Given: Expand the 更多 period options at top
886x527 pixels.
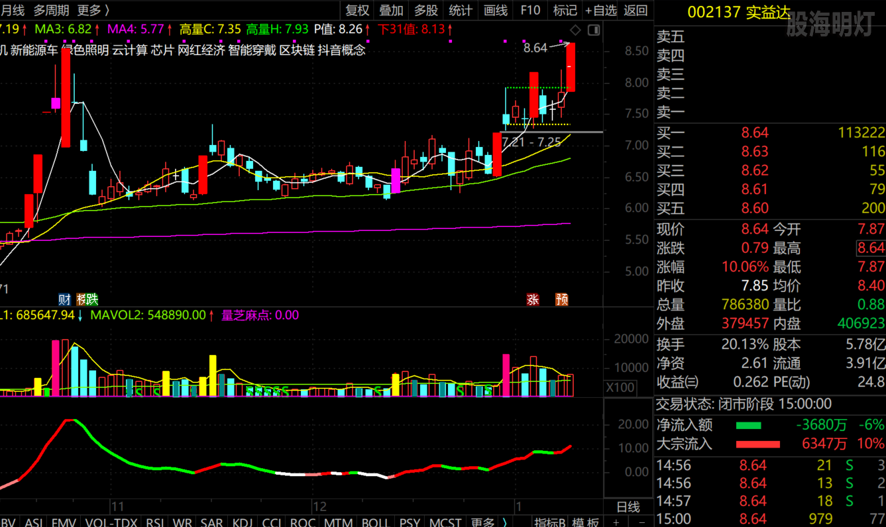Looking at the screenshot, I should click(93, 10).
